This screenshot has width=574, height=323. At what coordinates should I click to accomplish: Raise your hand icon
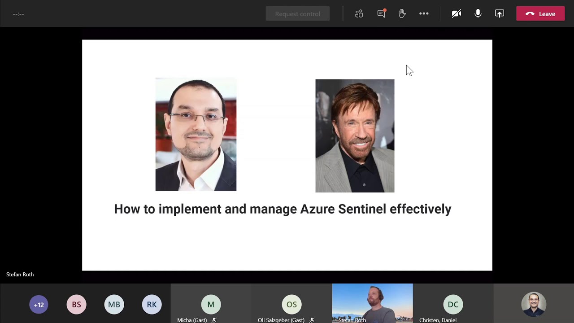402,14
